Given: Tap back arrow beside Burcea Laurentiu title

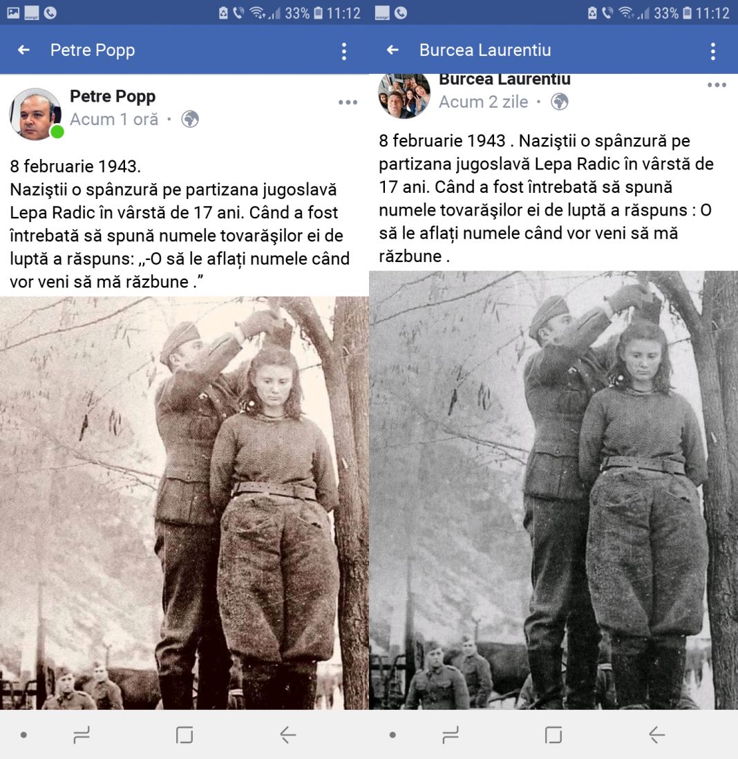Looking at the screenshot, I should pyautogui.click(x=393, y=50).
